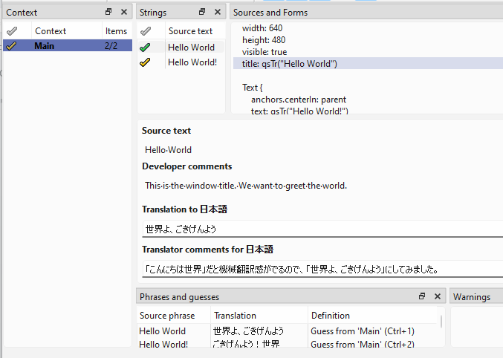
Task: Click into the Translator comments field
Action: (319, 269)
